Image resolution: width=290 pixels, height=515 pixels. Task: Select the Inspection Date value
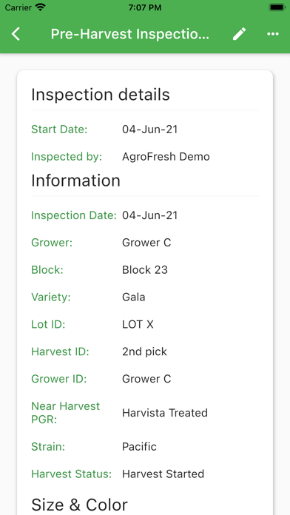pos(149,215)
